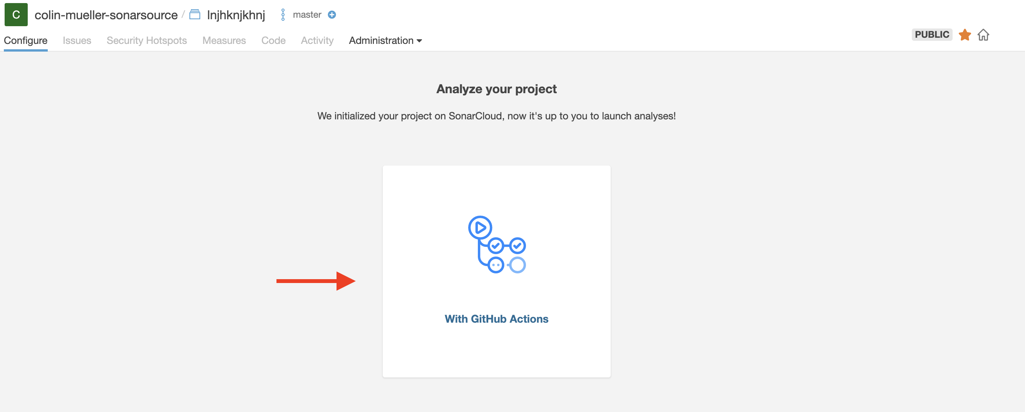Viewport: 1025px width, 412px height.
Task: Go to the Security Hotspots tab
Action: pos(146,40)
